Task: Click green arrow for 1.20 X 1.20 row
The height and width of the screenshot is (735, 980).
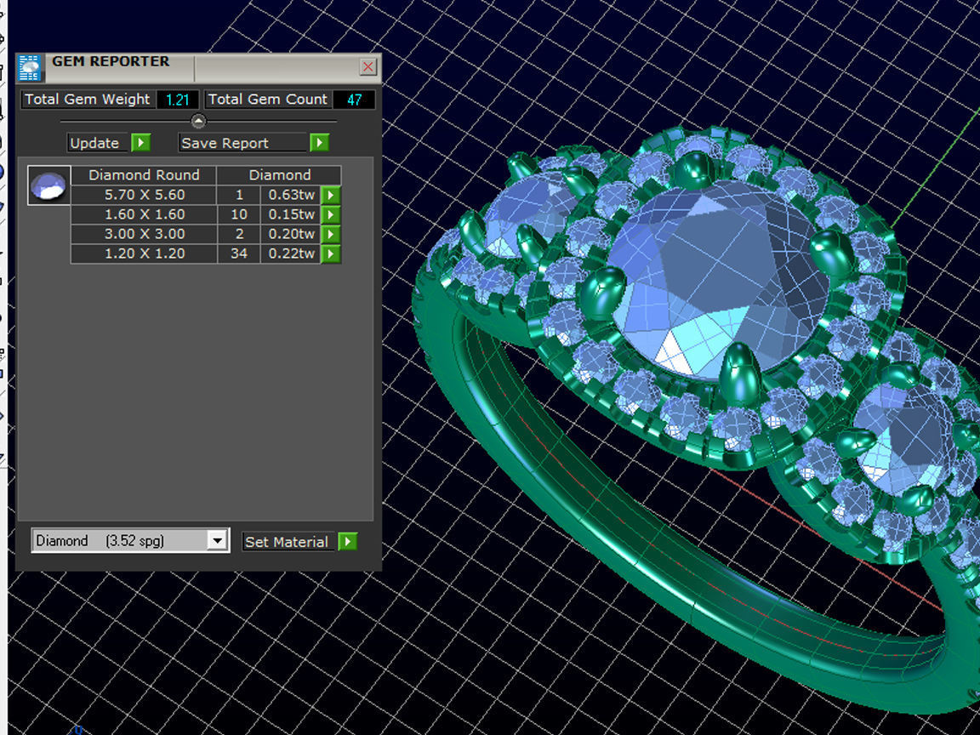Action: (331, 254)
